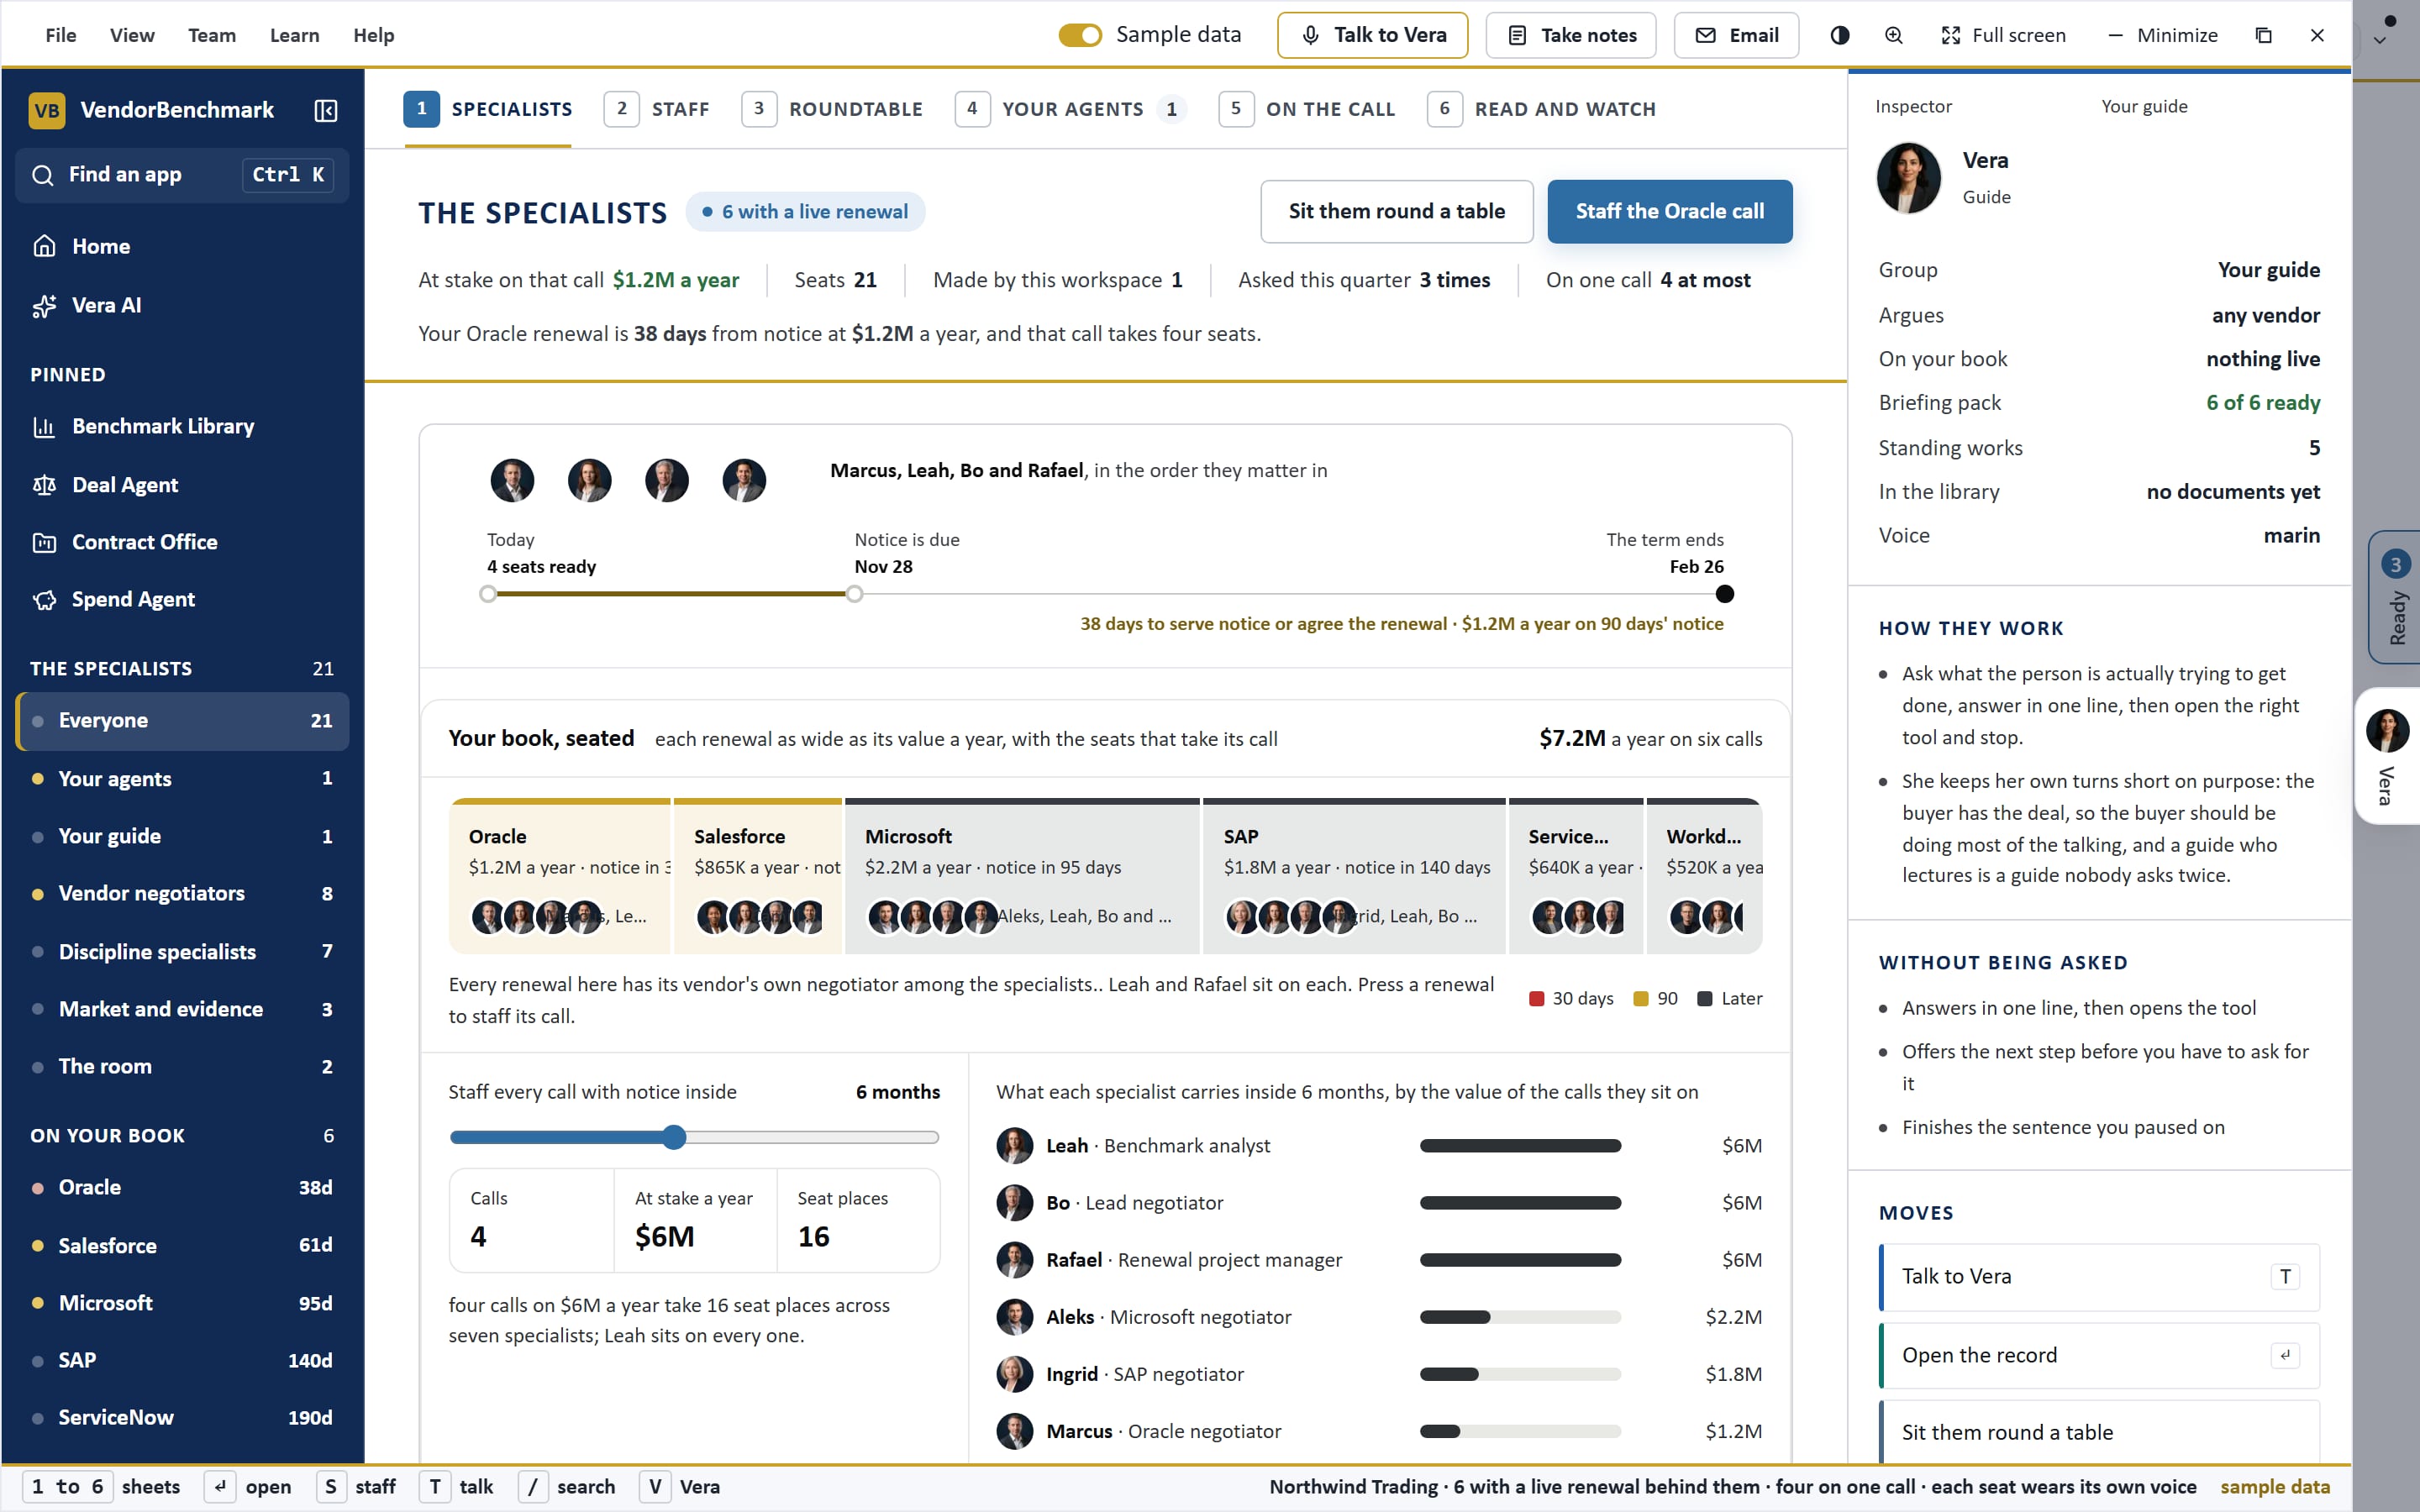Viewport: 2420px width, 1512px height.
Task: Click the Open the record move
Action: pyautogui.click(x=2099, y=1355)
